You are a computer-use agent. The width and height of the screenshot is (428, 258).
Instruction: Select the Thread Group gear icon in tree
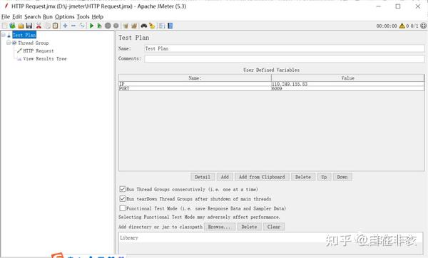14,43
